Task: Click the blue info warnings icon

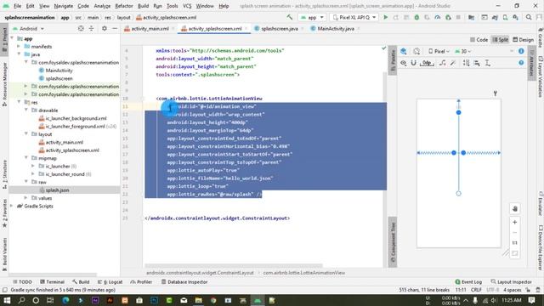Action: click(x=521, y=51)
